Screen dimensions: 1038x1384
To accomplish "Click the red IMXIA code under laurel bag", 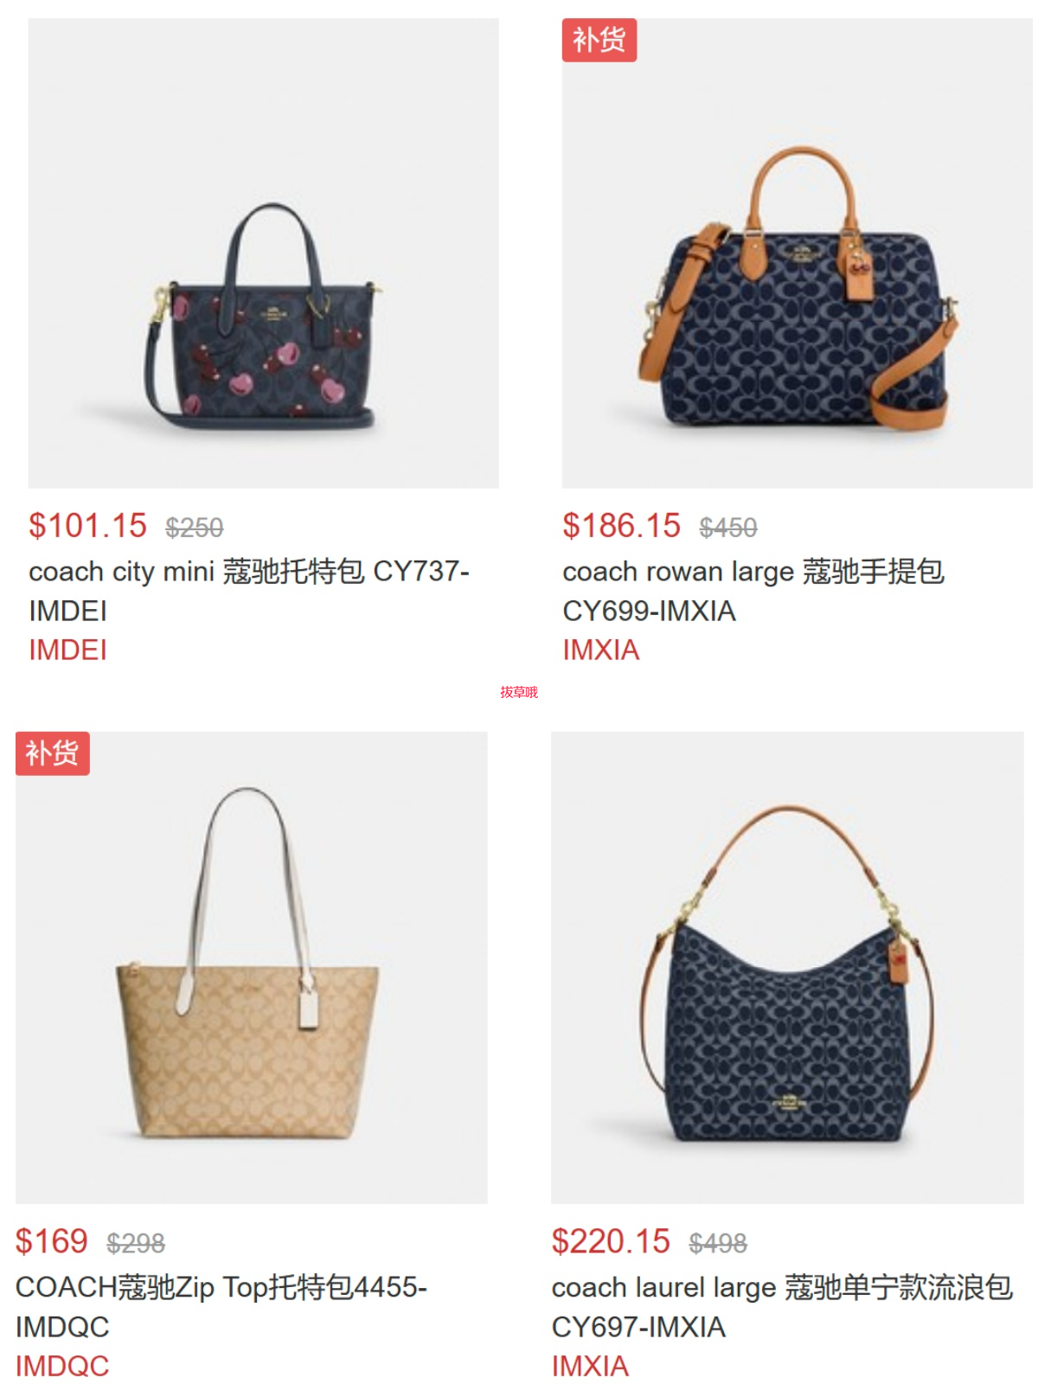I will (x=590, y=1366).
